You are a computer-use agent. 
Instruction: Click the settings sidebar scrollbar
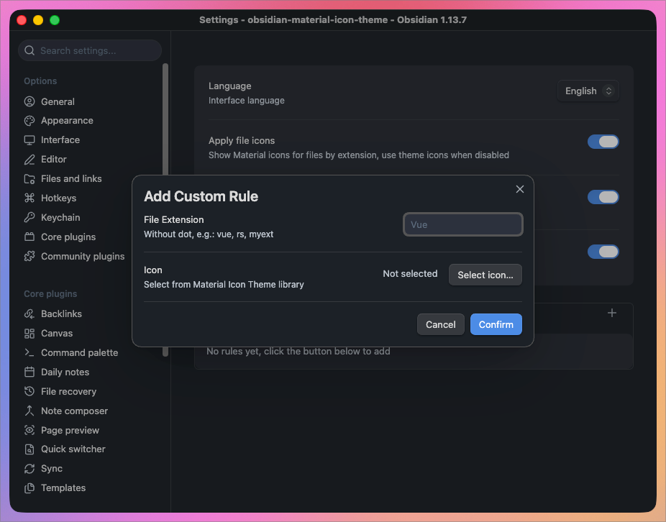tap(165, 210)
